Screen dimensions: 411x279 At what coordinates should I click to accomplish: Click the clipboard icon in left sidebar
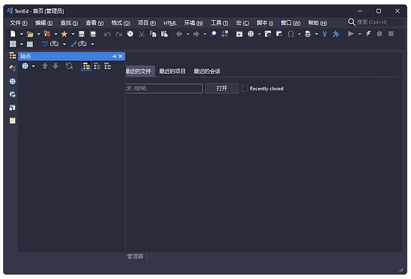point(12,121)
